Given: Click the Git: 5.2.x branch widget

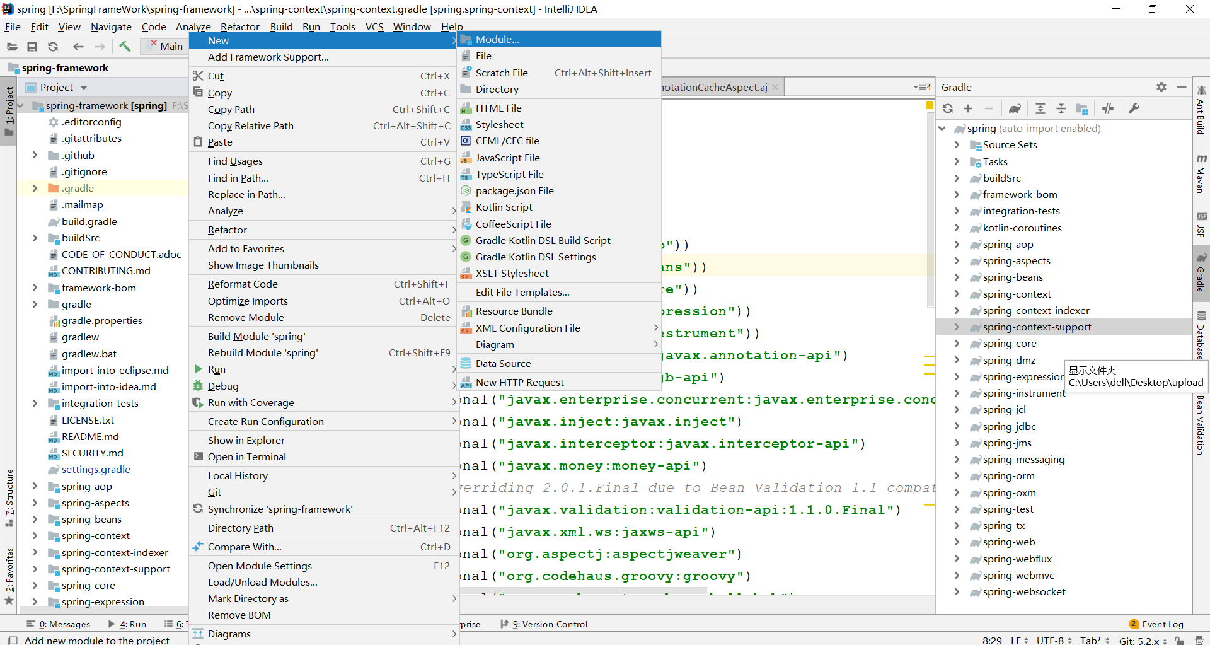Looking at the screenshot, I should point(1143,640).
